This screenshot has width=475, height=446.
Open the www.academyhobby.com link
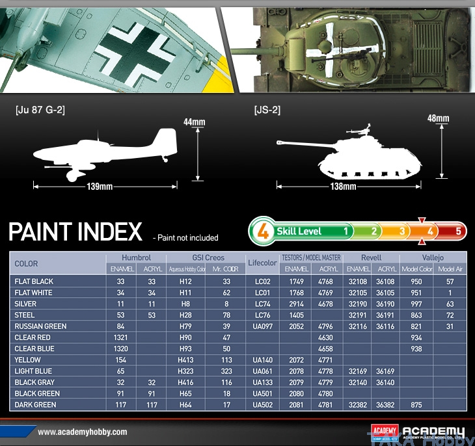click(x=83, y=432)
